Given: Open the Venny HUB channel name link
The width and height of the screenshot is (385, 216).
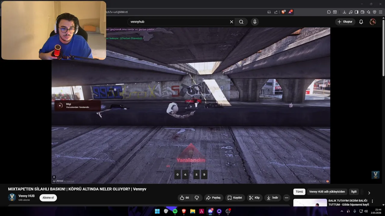Looking at the screenshot, I should [26, 196].
